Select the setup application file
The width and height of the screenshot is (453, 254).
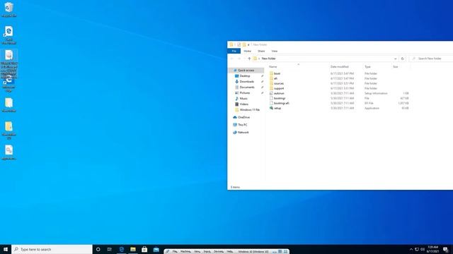pos(277,108)
